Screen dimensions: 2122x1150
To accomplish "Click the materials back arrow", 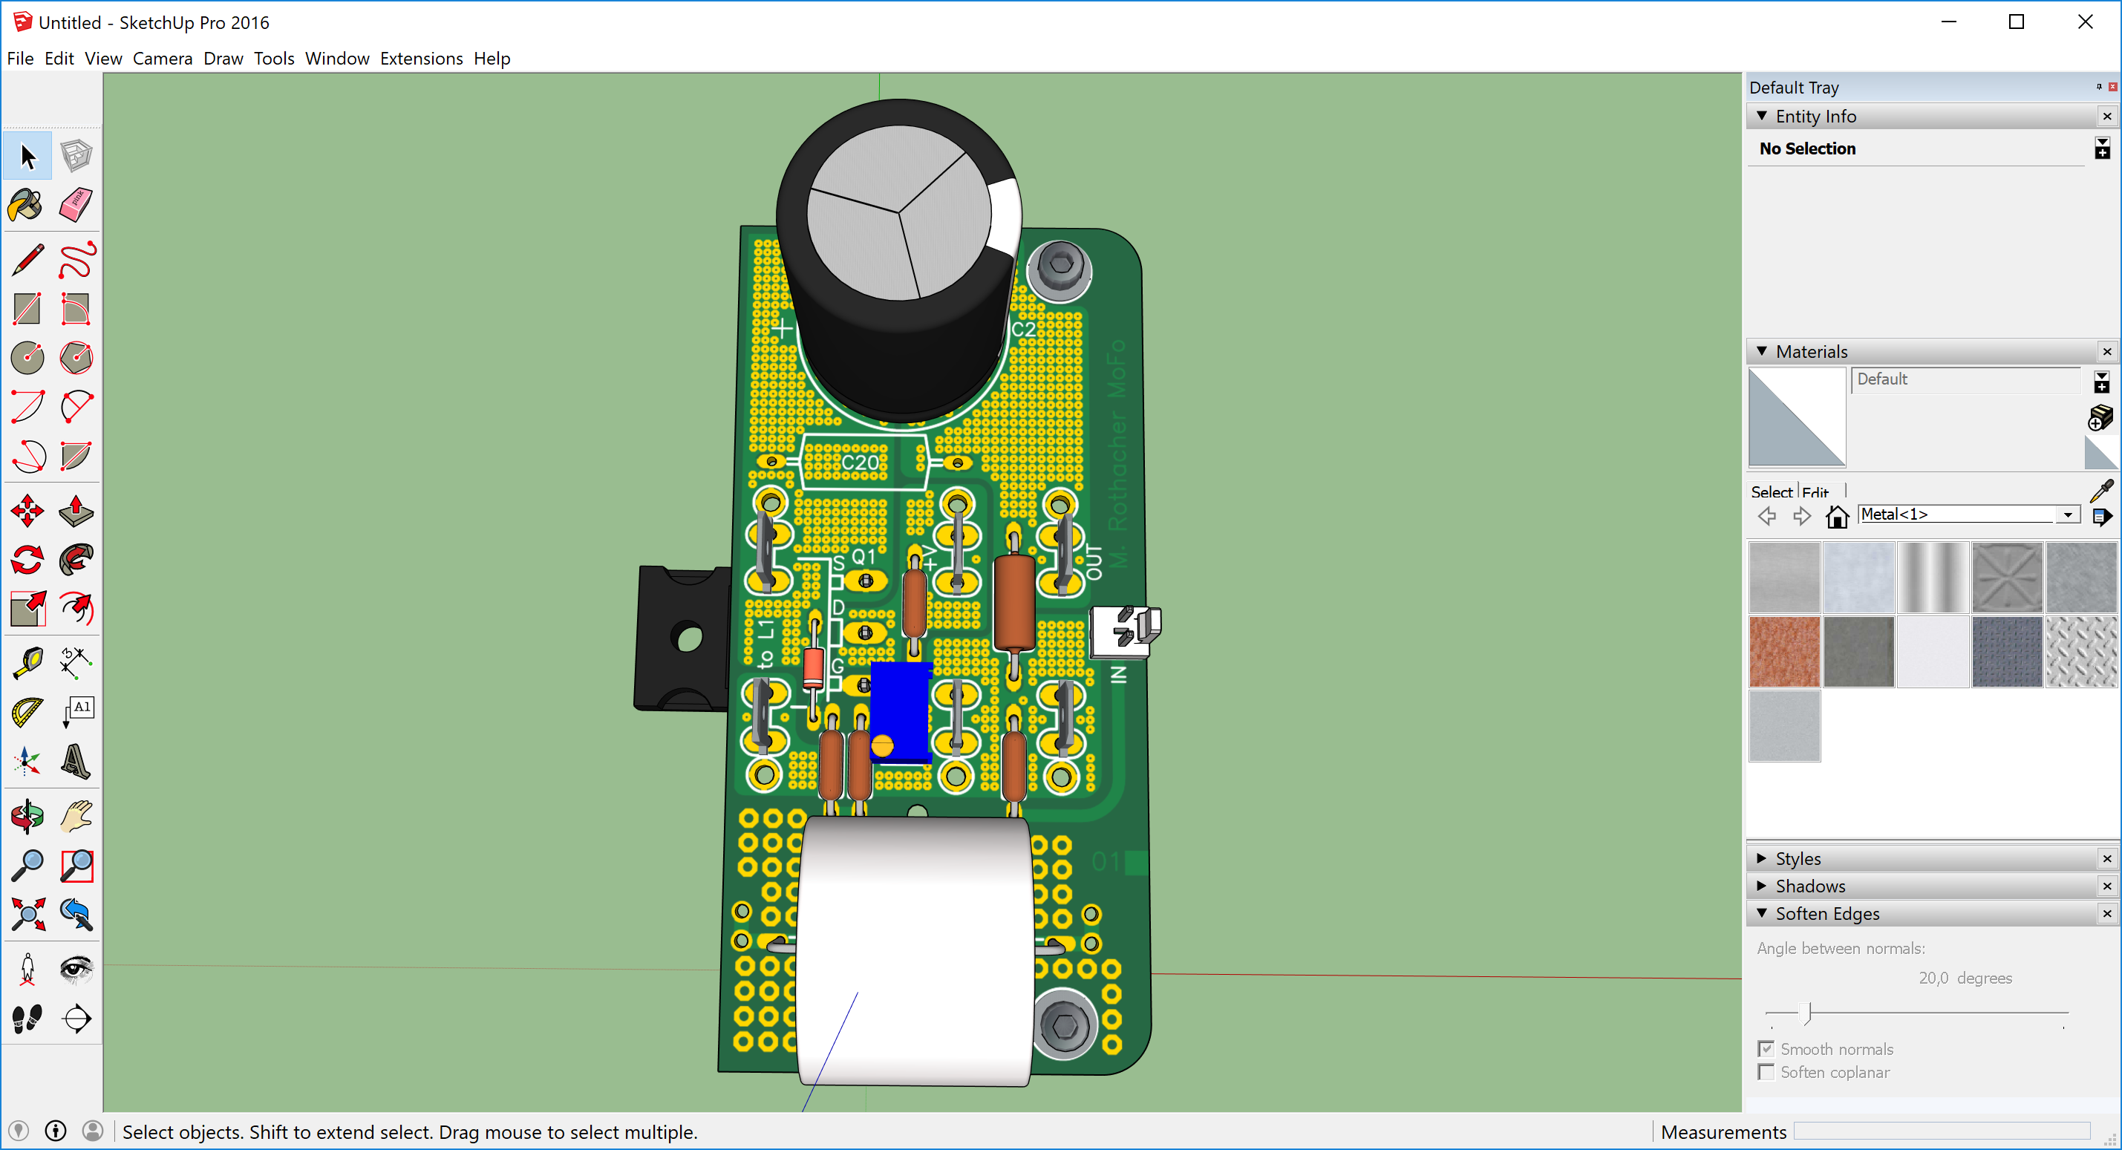I will [1766, 517].
